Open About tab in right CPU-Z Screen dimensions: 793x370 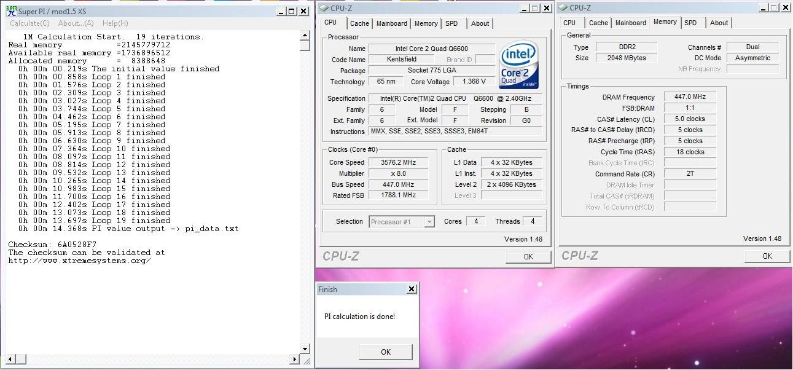[719, 23]
